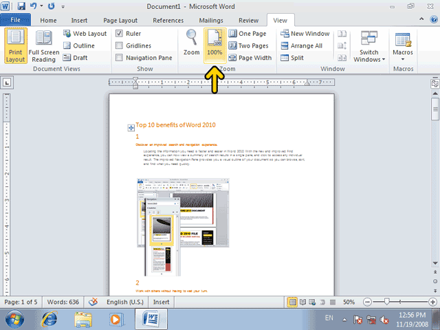
Task: Enable the Gridlines checkbox
Action: (119, 45)
